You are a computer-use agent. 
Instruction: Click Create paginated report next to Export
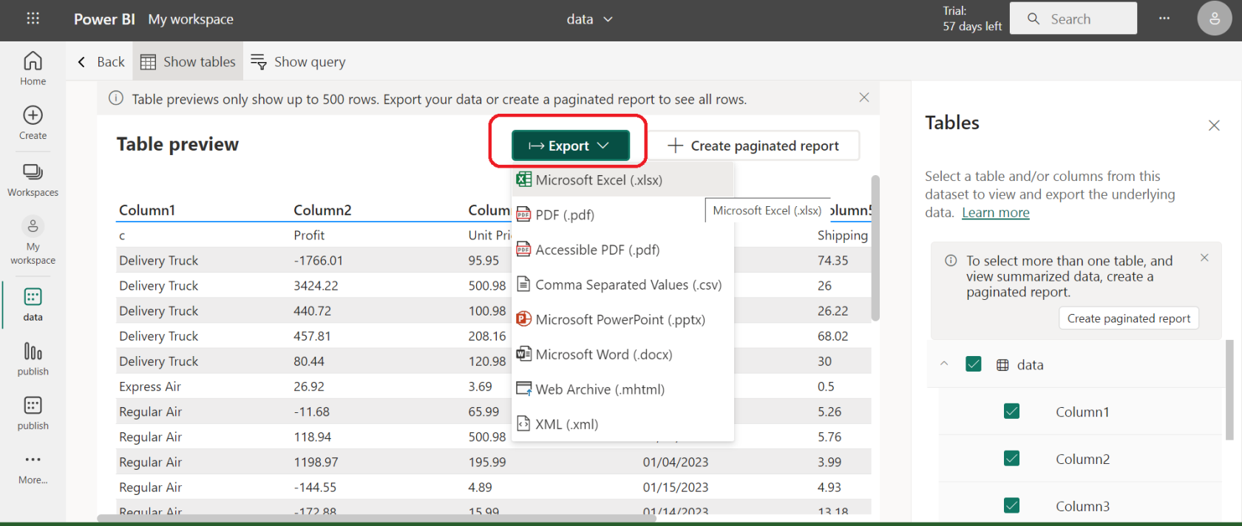pos(753,146)
